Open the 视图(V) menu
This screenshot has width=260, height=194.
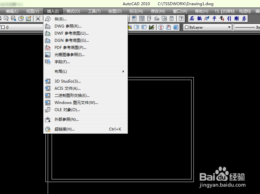(33, 11)
